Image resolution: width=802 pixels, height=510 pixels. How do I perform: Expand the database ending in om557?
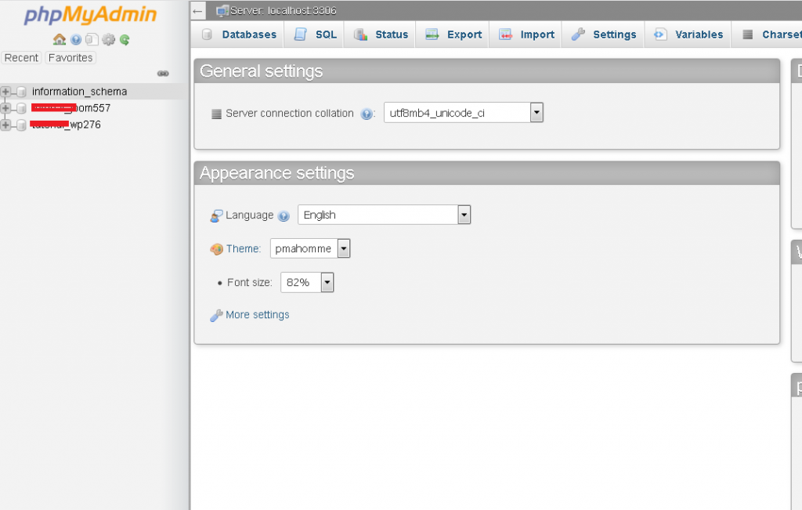coord(5,108)
